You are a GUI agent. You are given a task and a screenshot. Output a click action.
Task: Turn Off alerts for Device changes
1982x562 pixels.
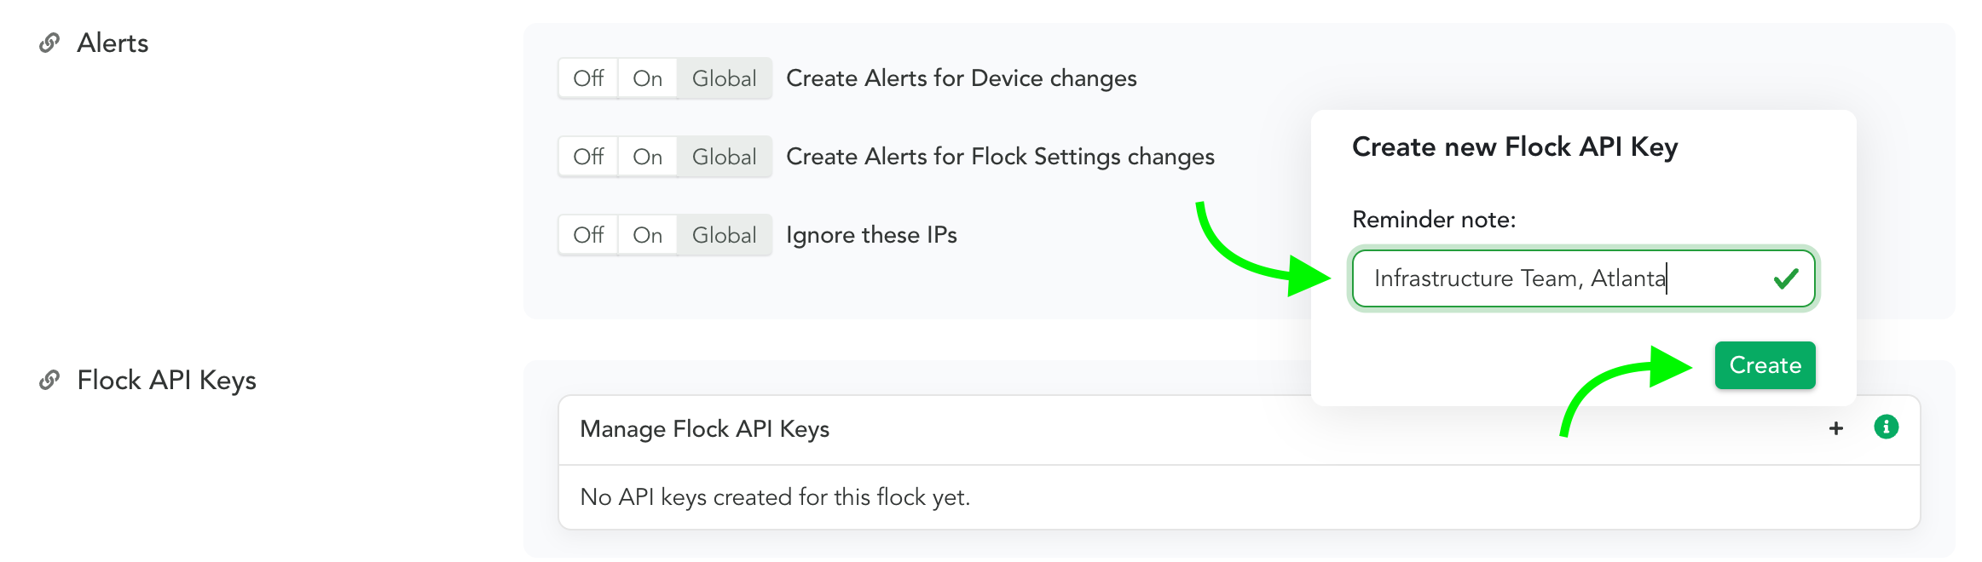coord(588,78)
